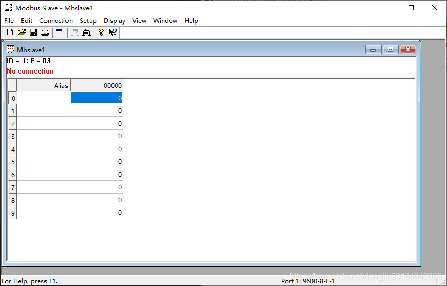This screenshot has height=286, width=447.
Task: Open the View menu
Action: (x=140, y=21)
